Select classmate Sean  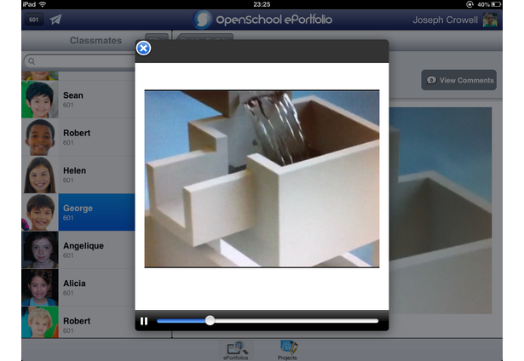(x=78, y=100)
